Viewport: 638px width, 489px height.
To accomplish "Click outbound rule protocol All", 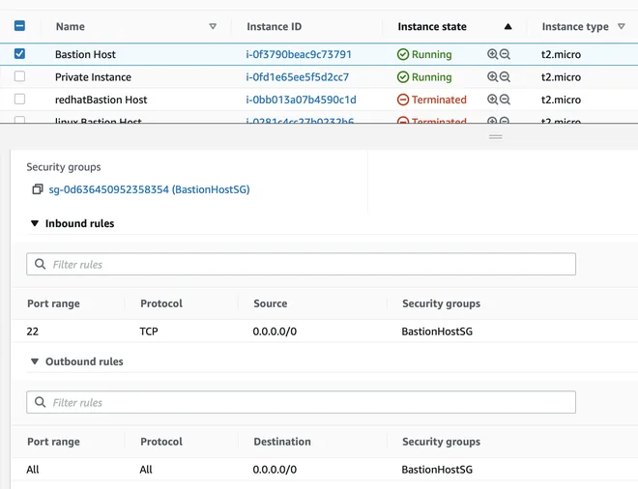I will tap(146, 470).
